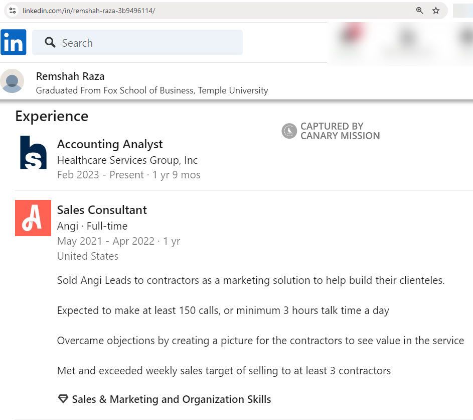The height and width of the screenshot is (420, 473).
Task: Open Remshah Raza's profile name
Action: tap(70, 76)
